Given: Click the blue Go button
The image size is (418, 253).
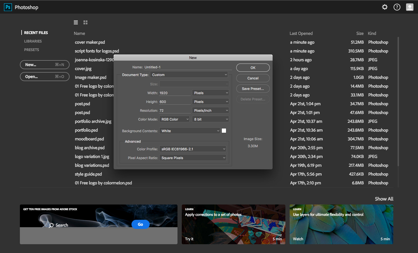Looking at the screenshot, I should click(x=140, y=224).
